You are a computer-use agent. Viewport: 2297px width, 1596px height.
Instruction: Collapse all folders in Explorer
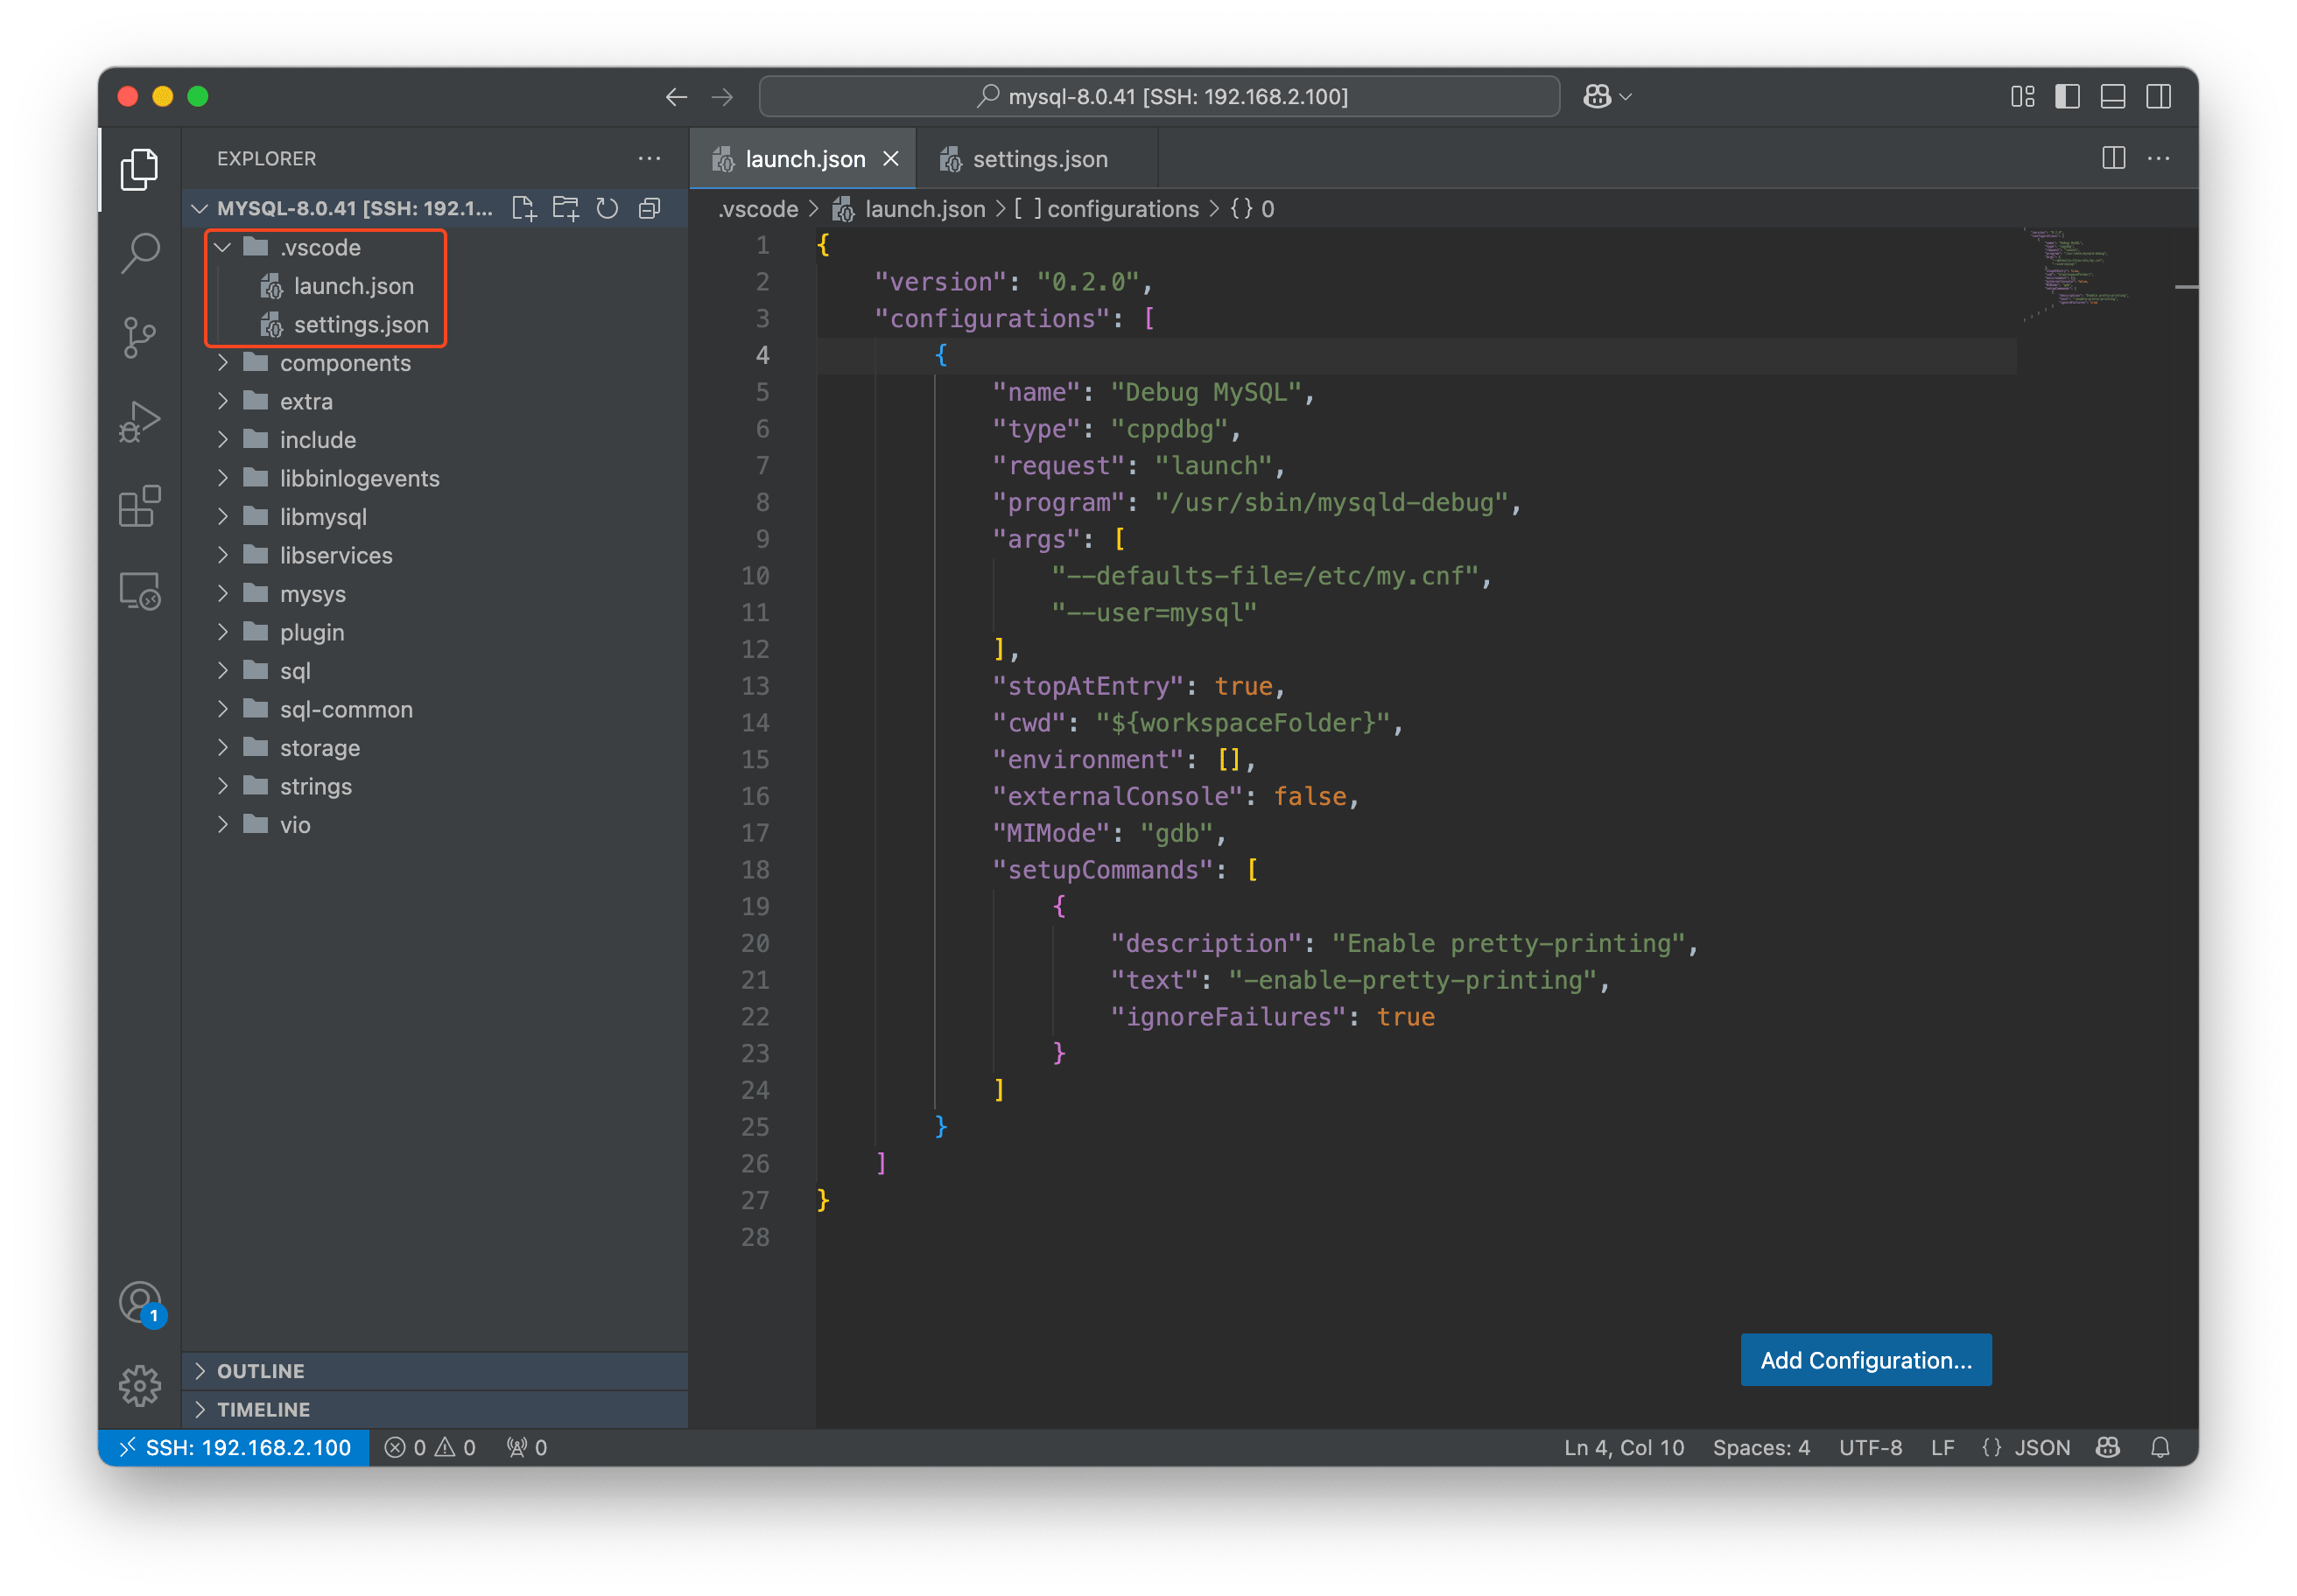click(x=650, y=208)
